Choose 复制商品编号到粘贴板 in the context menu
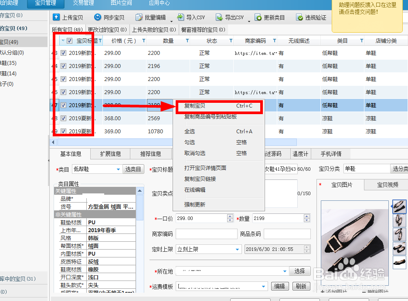408x301 pixels. click(x=218, y=116)
